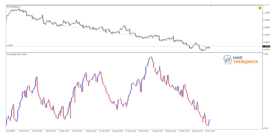Select the ISTD_EURUSD,H4 chart title label
The width and height of the screenshot is (277, 139).
click(13, 7)
